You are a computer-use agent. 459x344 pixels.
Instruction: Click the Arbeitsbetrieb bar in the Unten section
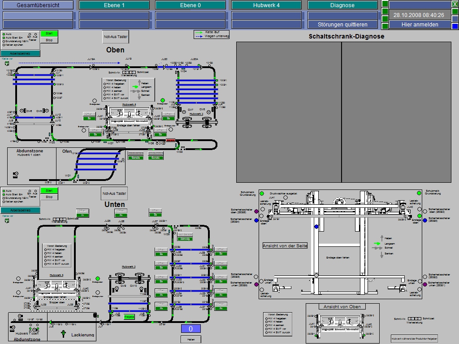tap(20, 211)
